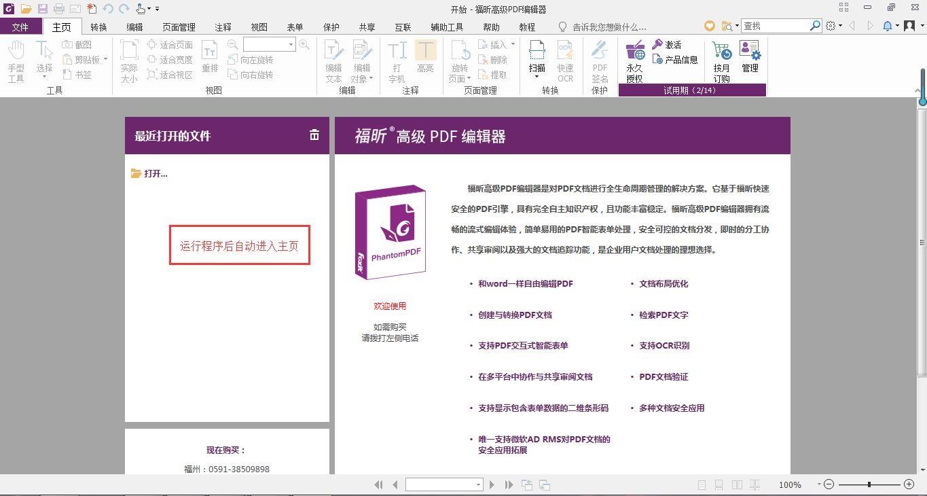
Task: Adjust the zoom slider in the status bar
Action: tap(868, 484)
